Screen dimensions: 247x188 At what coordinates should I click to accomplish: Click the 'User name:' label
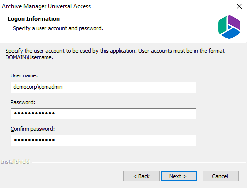coord(24,75)
